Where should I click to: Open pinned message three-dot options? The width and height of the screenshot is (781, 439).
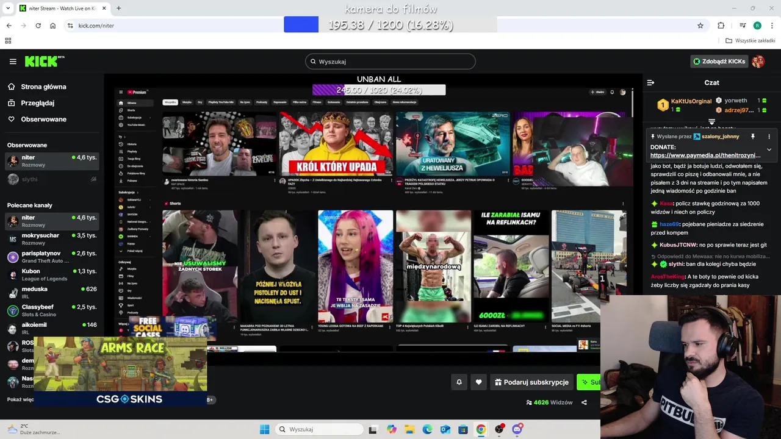pyautogui.click(x=769, y=137)
